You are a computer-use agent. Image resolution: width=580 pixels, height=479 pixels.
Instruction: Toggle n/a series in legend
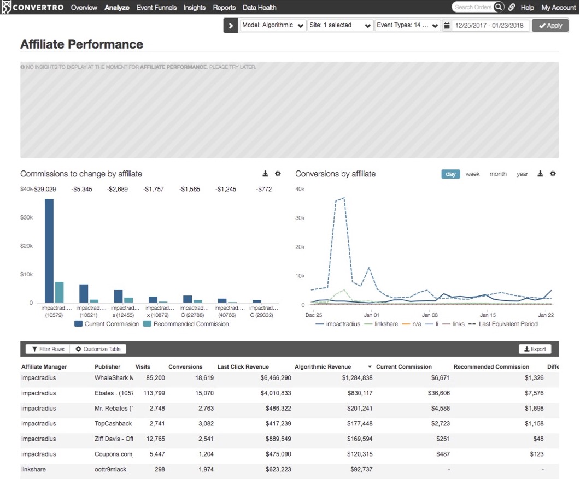click(412, 324)
